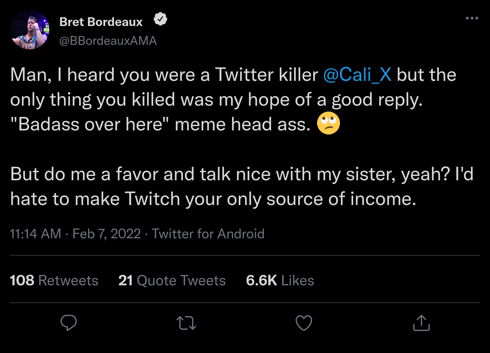Click the first line of tweet text
Screen dimensions: 490x353
(x=163, y=75)
